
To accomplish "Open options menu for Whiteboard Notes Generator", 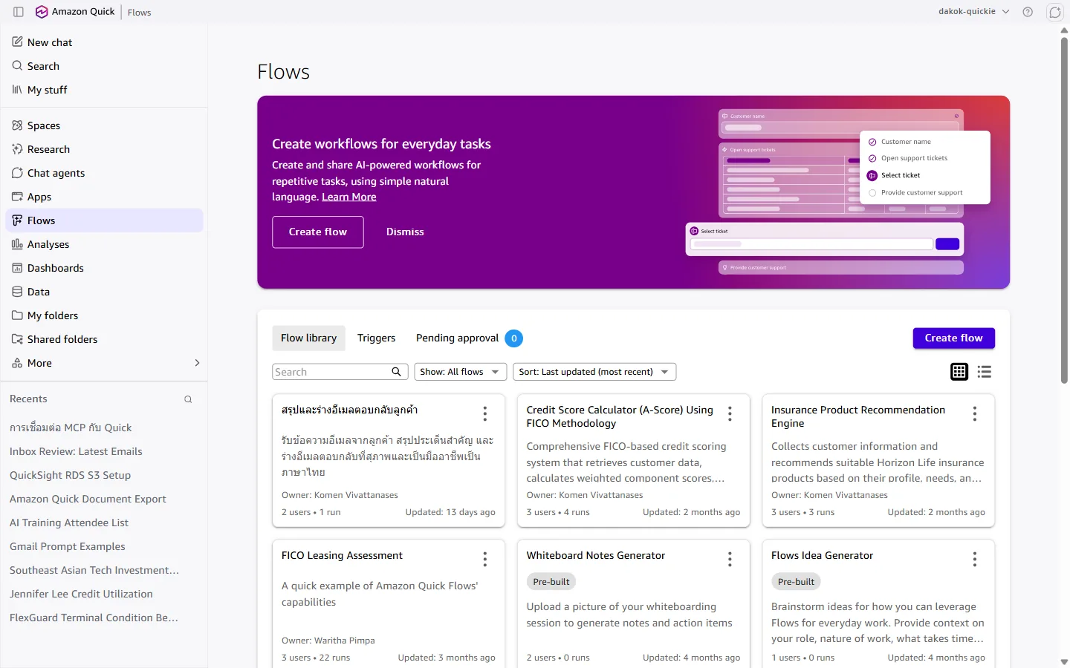I will coord(730,559).
